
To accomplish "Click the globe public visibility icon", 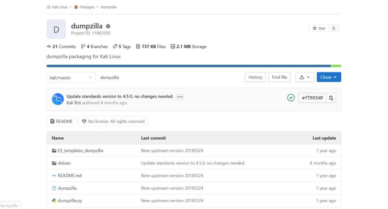I will [x=108, y=26].
